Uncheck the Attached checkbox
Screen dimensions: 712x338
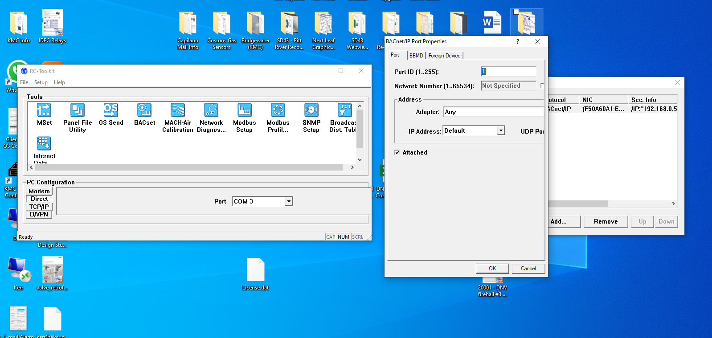click(397, 152)
